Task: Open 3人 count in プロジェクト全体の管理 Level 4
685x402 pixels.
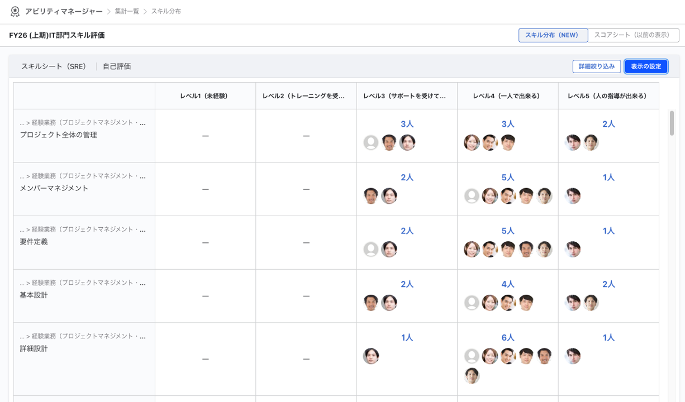Action: [507, 124]
